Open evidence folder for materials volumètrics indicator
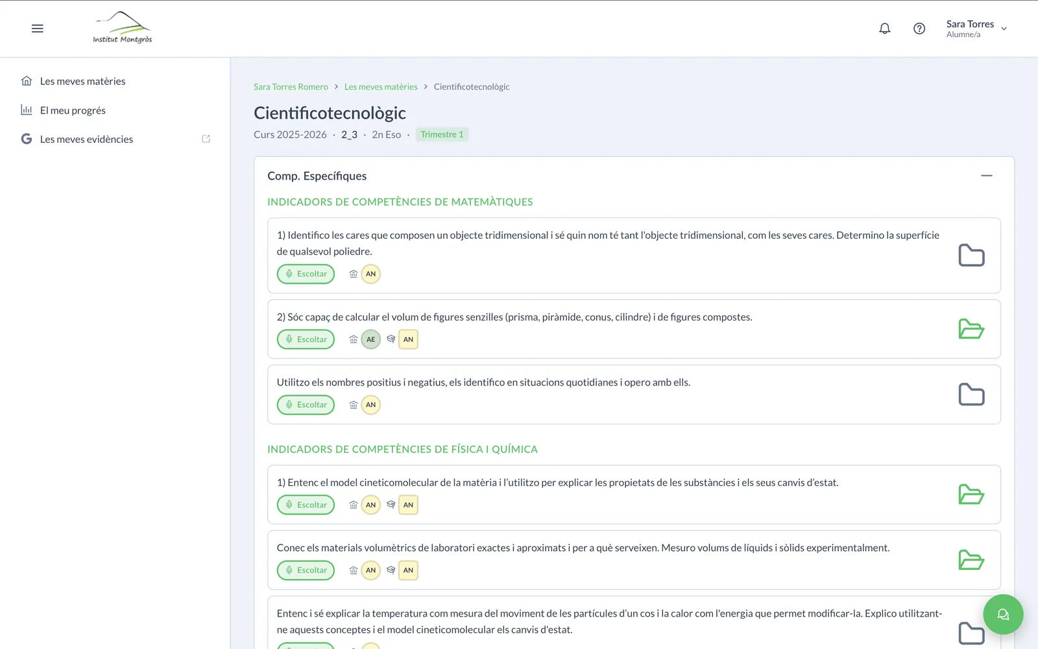 pos(971,560)
